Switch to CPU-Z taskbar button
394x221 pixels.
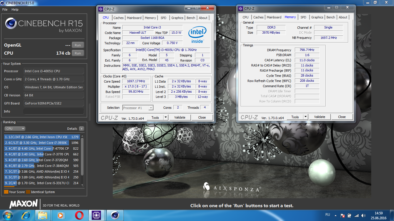(x=97, y=215)
